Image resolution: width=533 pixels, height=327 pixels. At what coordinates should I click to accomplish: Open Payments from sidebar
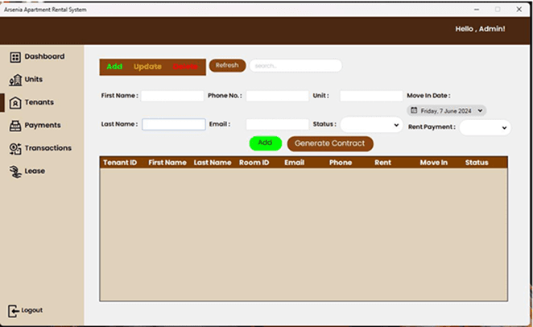[43, 125]
